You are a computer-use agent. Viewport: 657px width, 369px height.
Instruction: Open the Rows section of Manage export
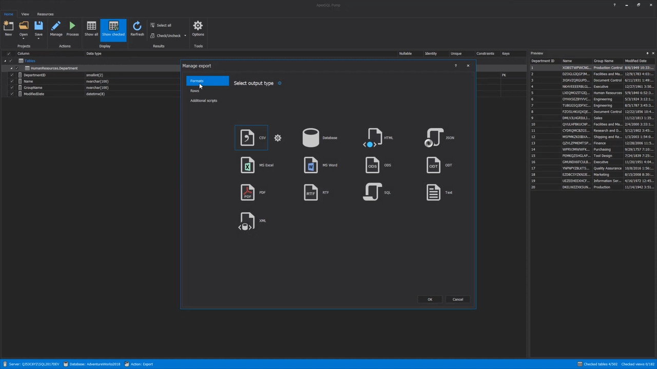[x=195, y=91]
